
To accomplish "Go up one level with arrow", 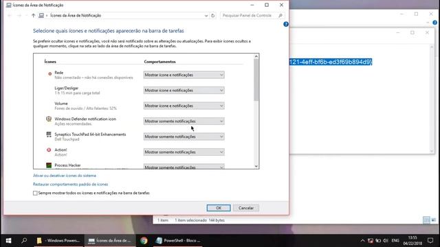I will 34,15.
